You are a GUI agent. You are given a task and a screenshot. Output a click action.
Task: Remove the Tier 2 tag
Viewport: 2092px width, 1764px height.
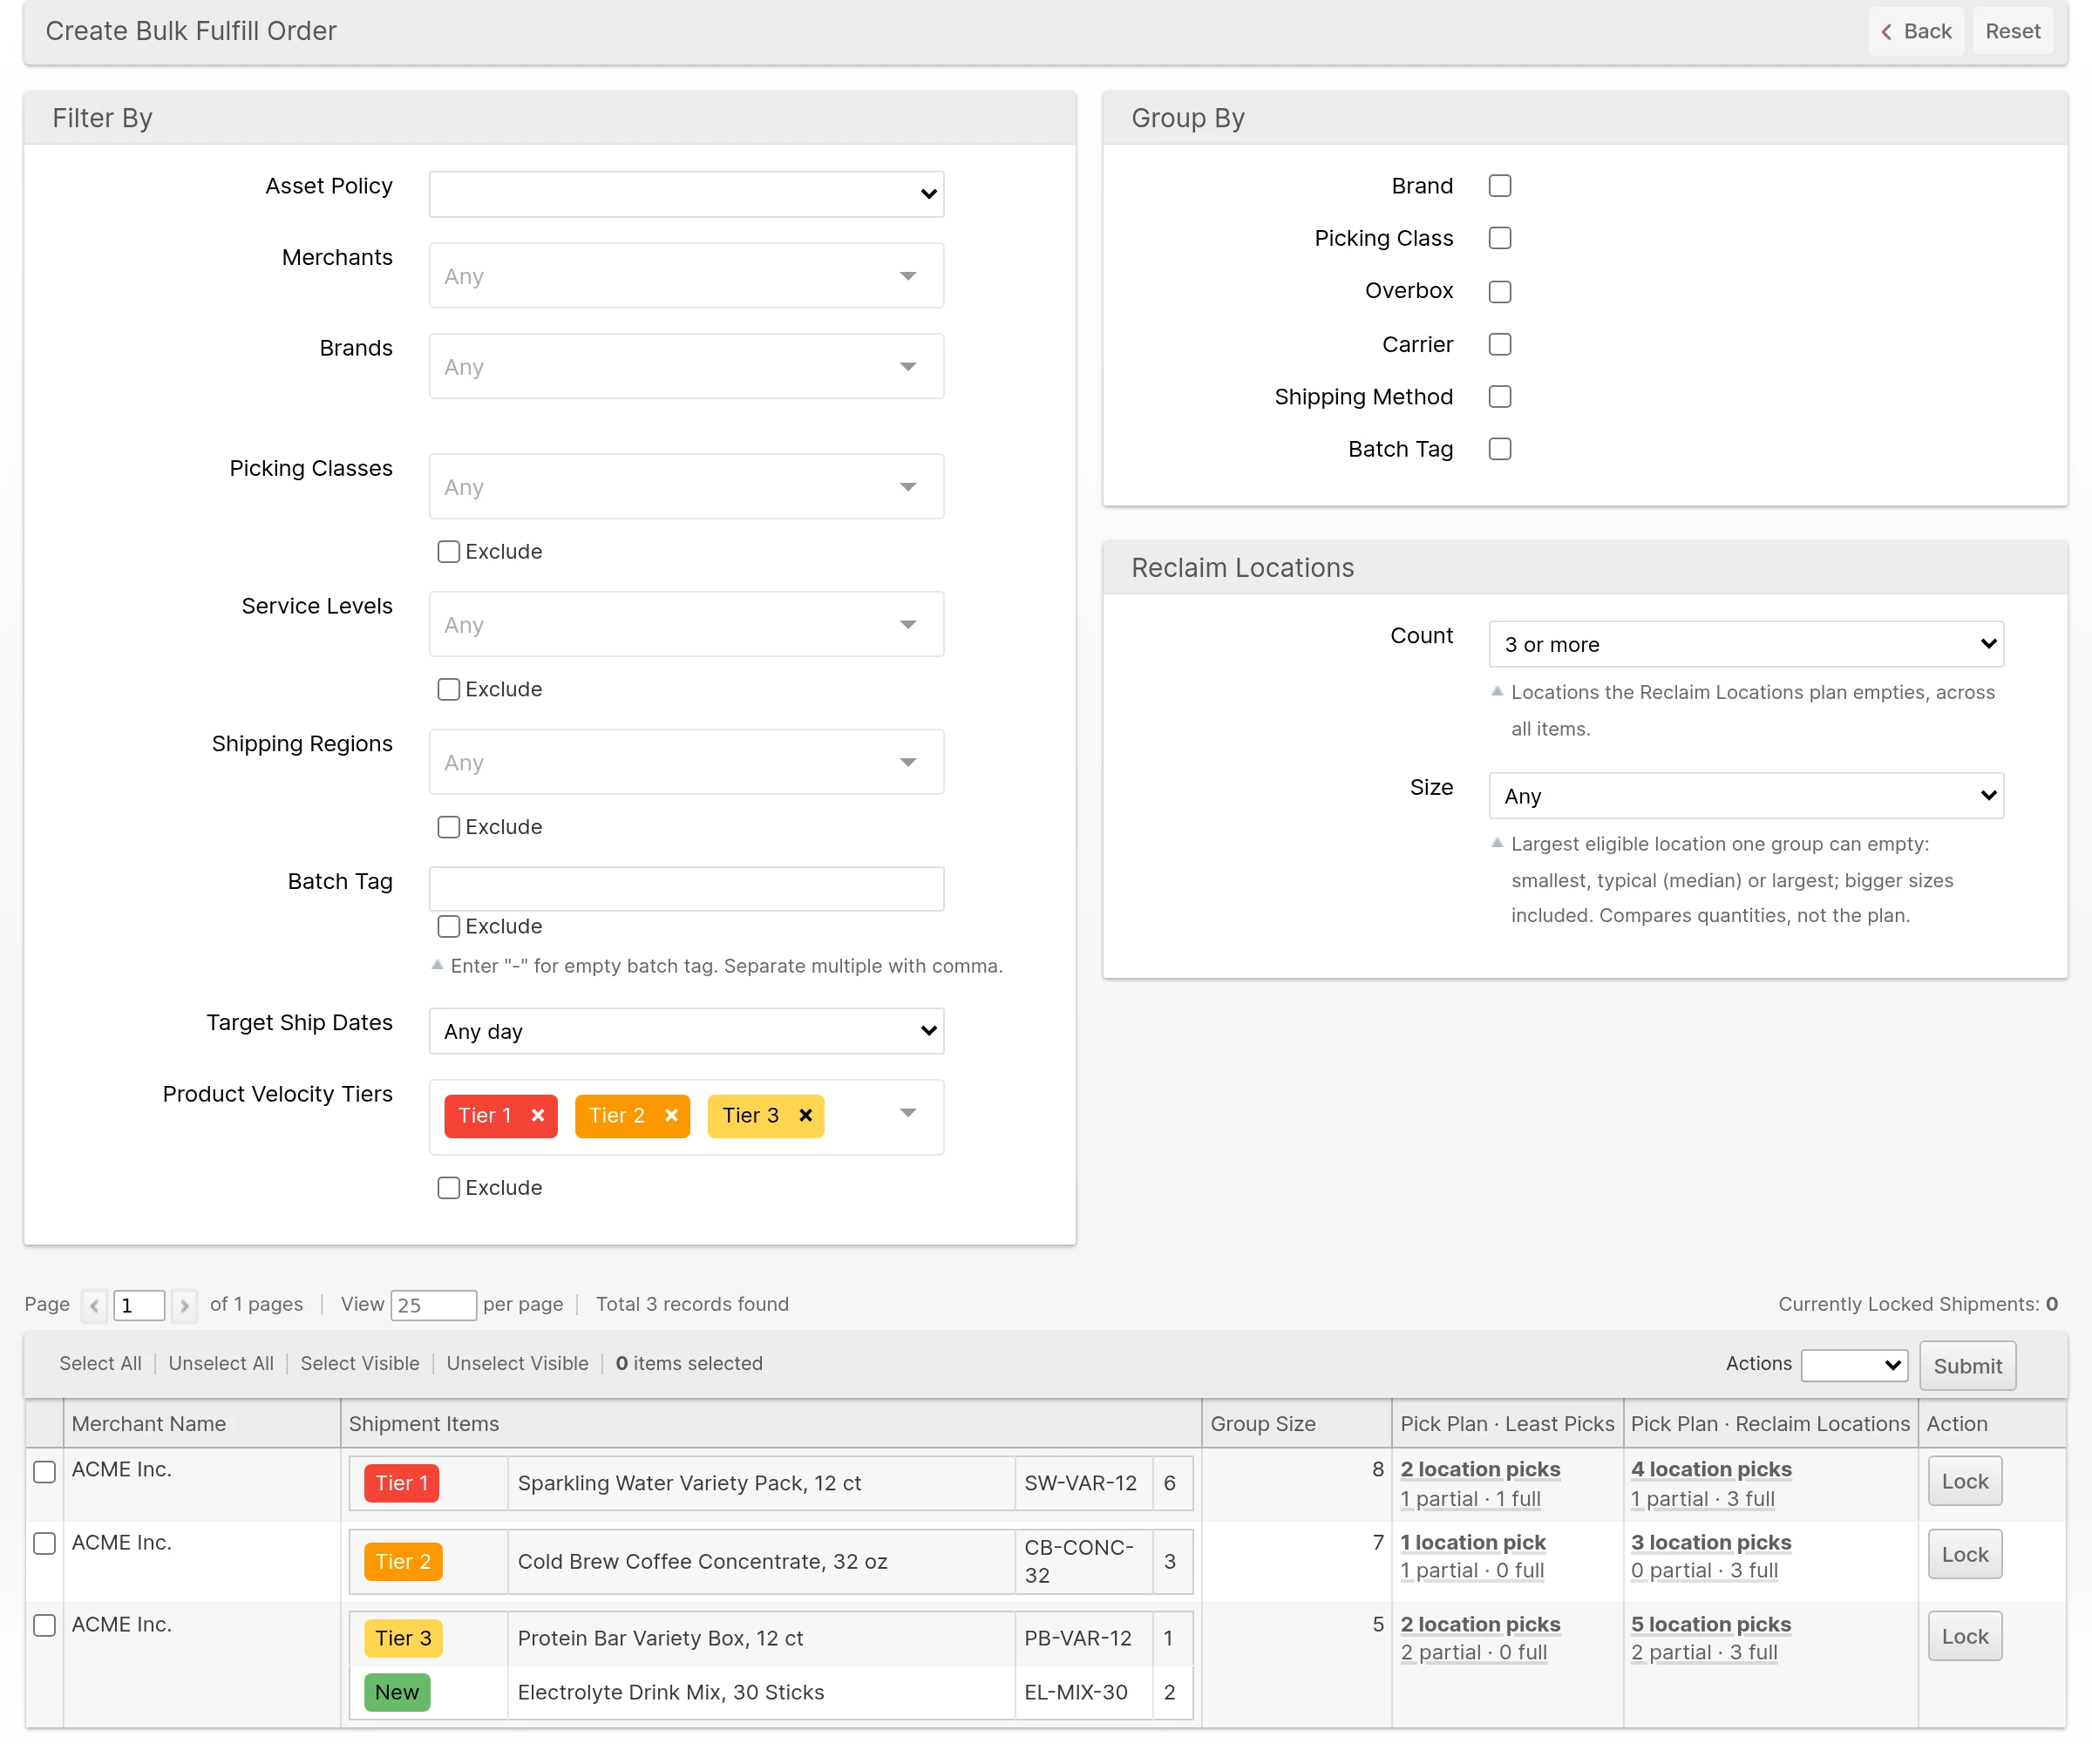tap(671, 1115)
